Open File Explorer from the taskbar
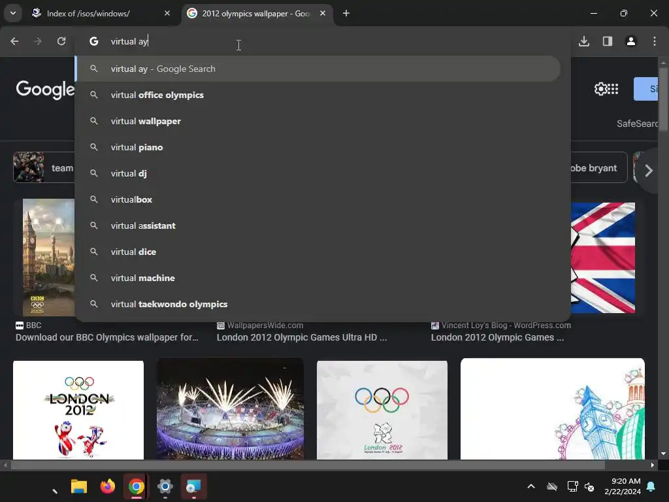Viewport: 669px width, 502px height. coord(79,486)
